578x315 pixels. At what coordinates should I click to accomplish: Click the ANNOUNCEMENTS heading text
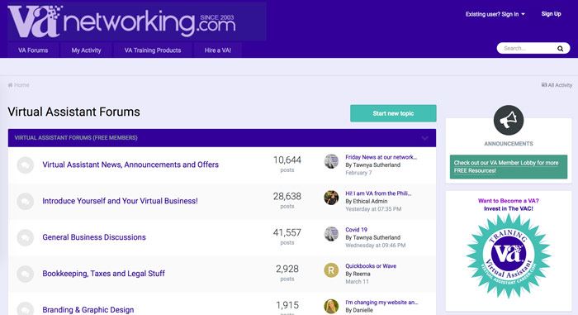pyautogui.click(x=509, y=144)
